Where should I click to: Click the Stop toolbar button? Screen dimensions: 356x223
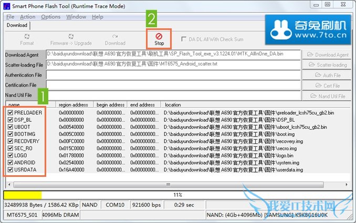pos(159,39)
